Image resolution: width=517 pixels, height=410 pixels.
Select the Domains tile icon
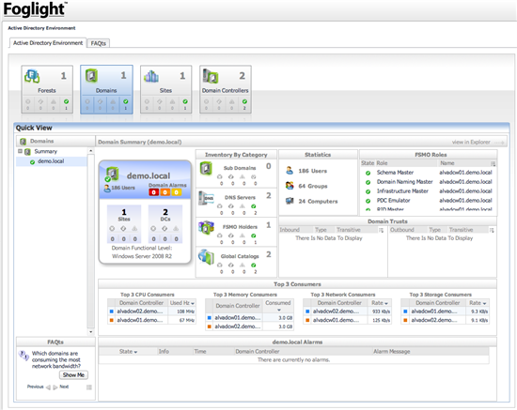[92, 76]
